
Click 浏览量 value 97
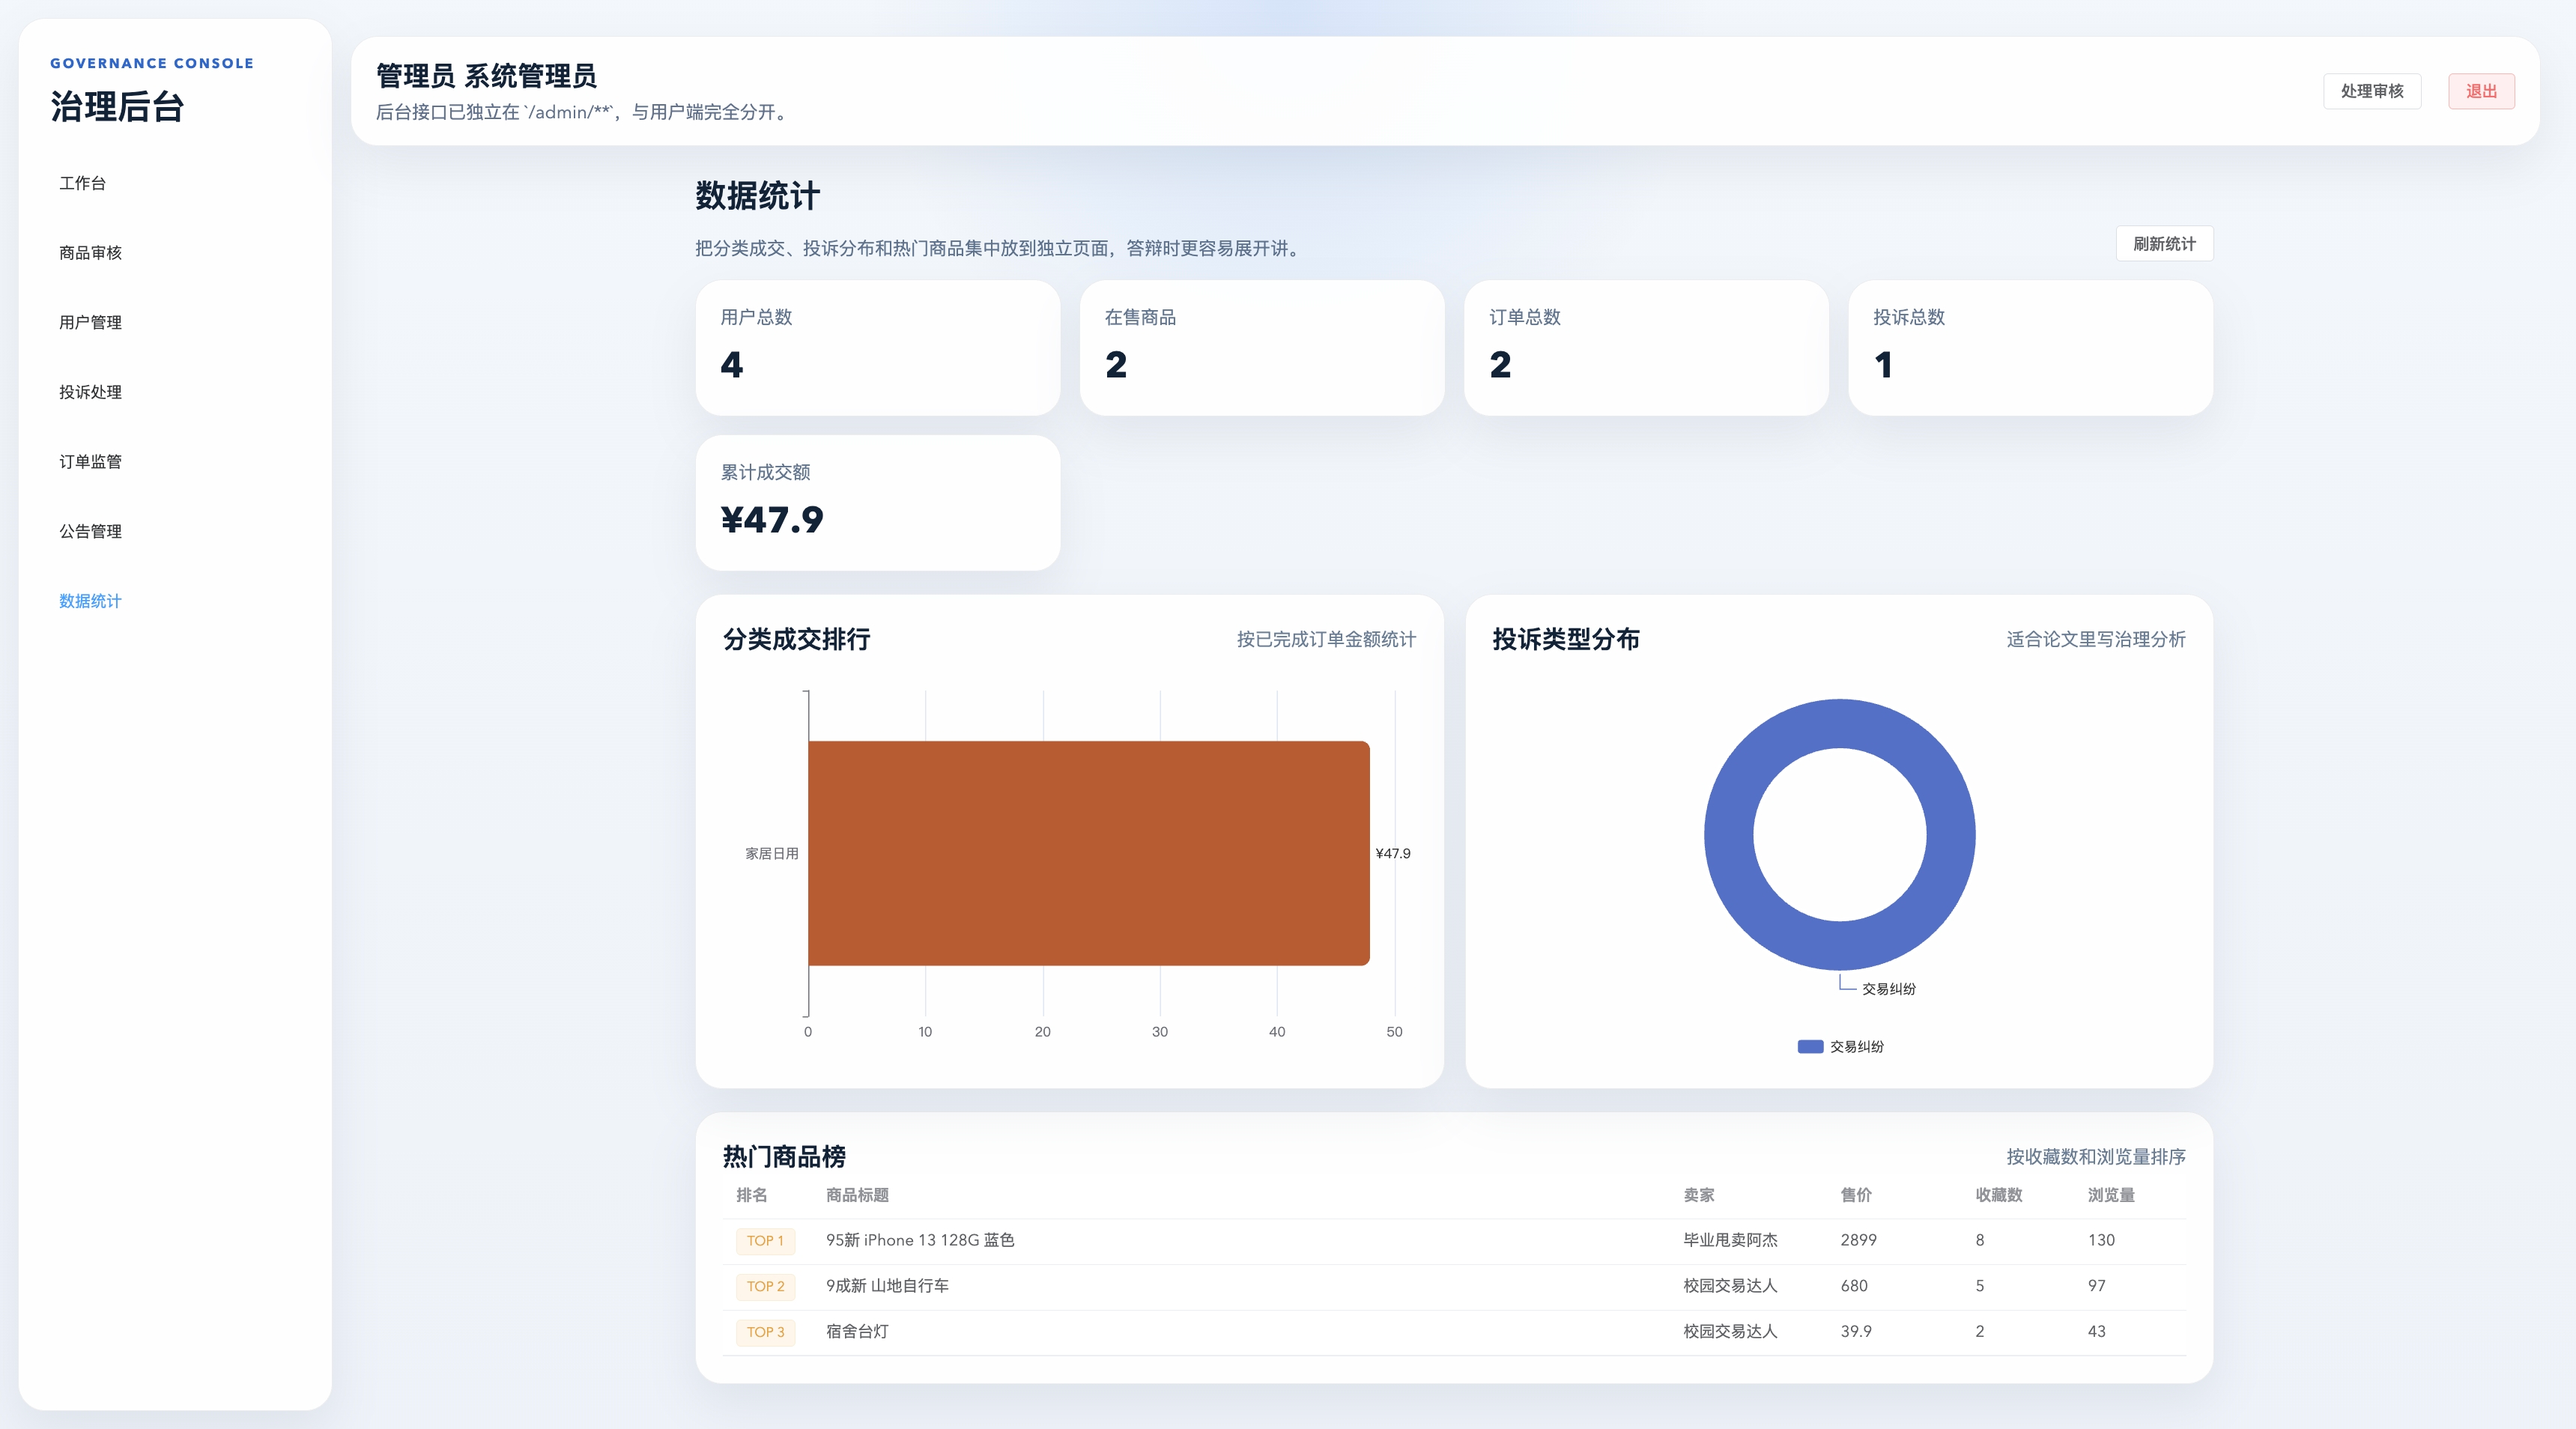pyautogui.click(x=2096, y=1286)
